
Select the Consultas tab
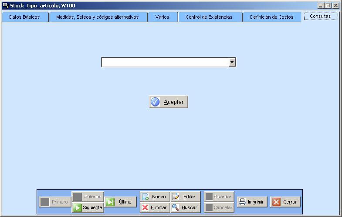320,16
